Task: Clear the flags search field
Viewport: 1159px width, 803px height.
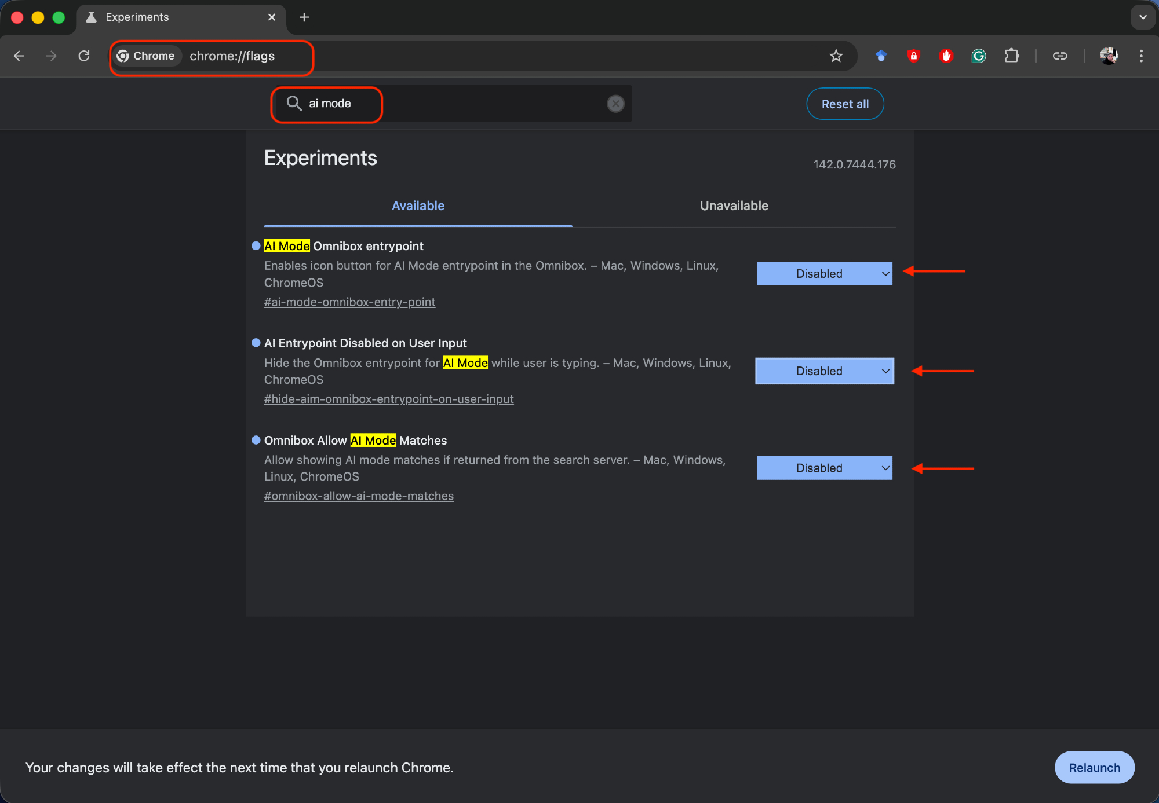Action: point(615,104)
